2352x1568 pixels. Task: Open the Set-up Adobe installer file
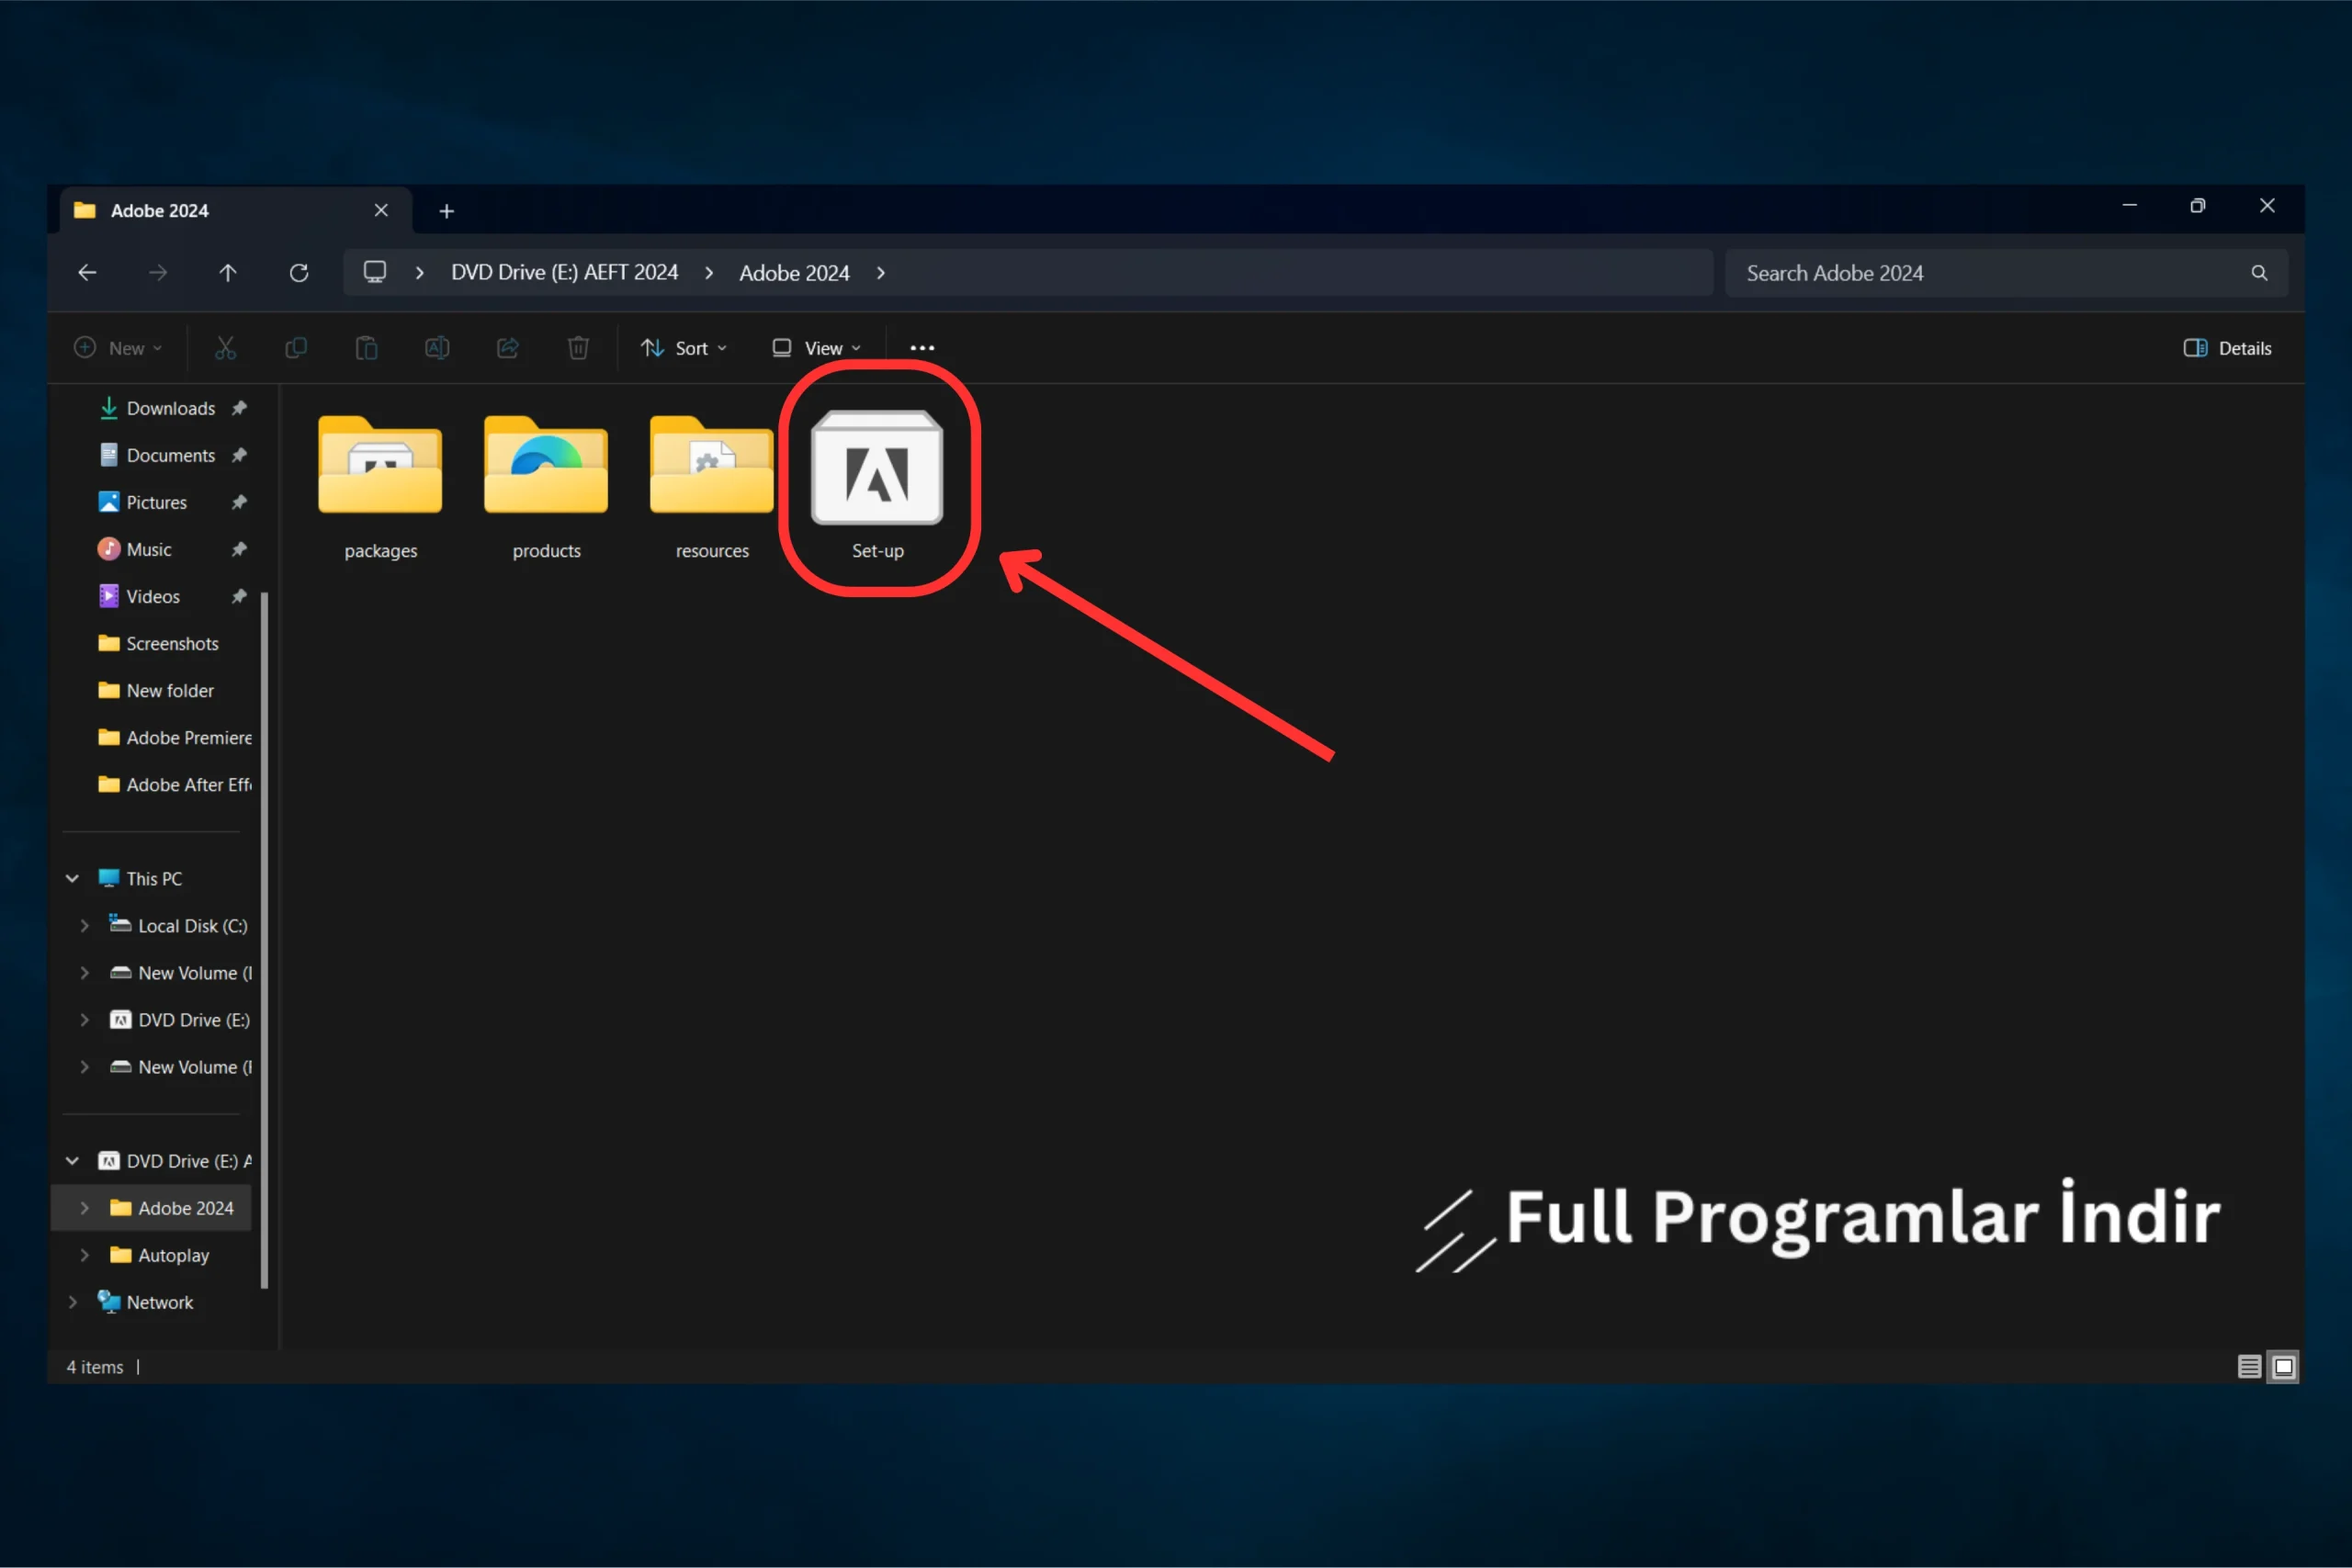pos(877,483)
